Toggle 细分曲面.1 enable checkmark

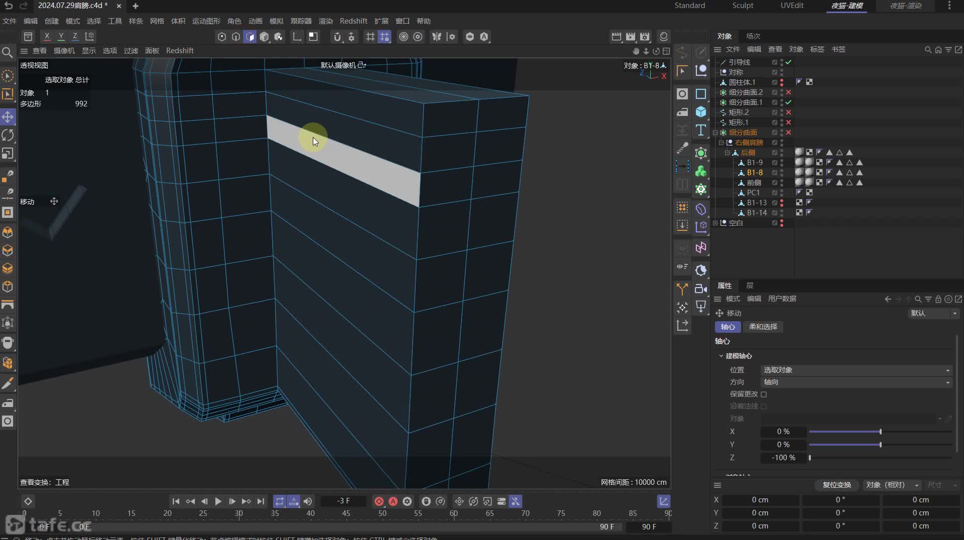(788, 102)
